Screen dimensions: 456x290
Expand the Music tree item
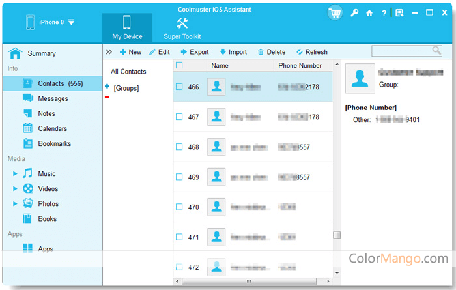point(15,174)
